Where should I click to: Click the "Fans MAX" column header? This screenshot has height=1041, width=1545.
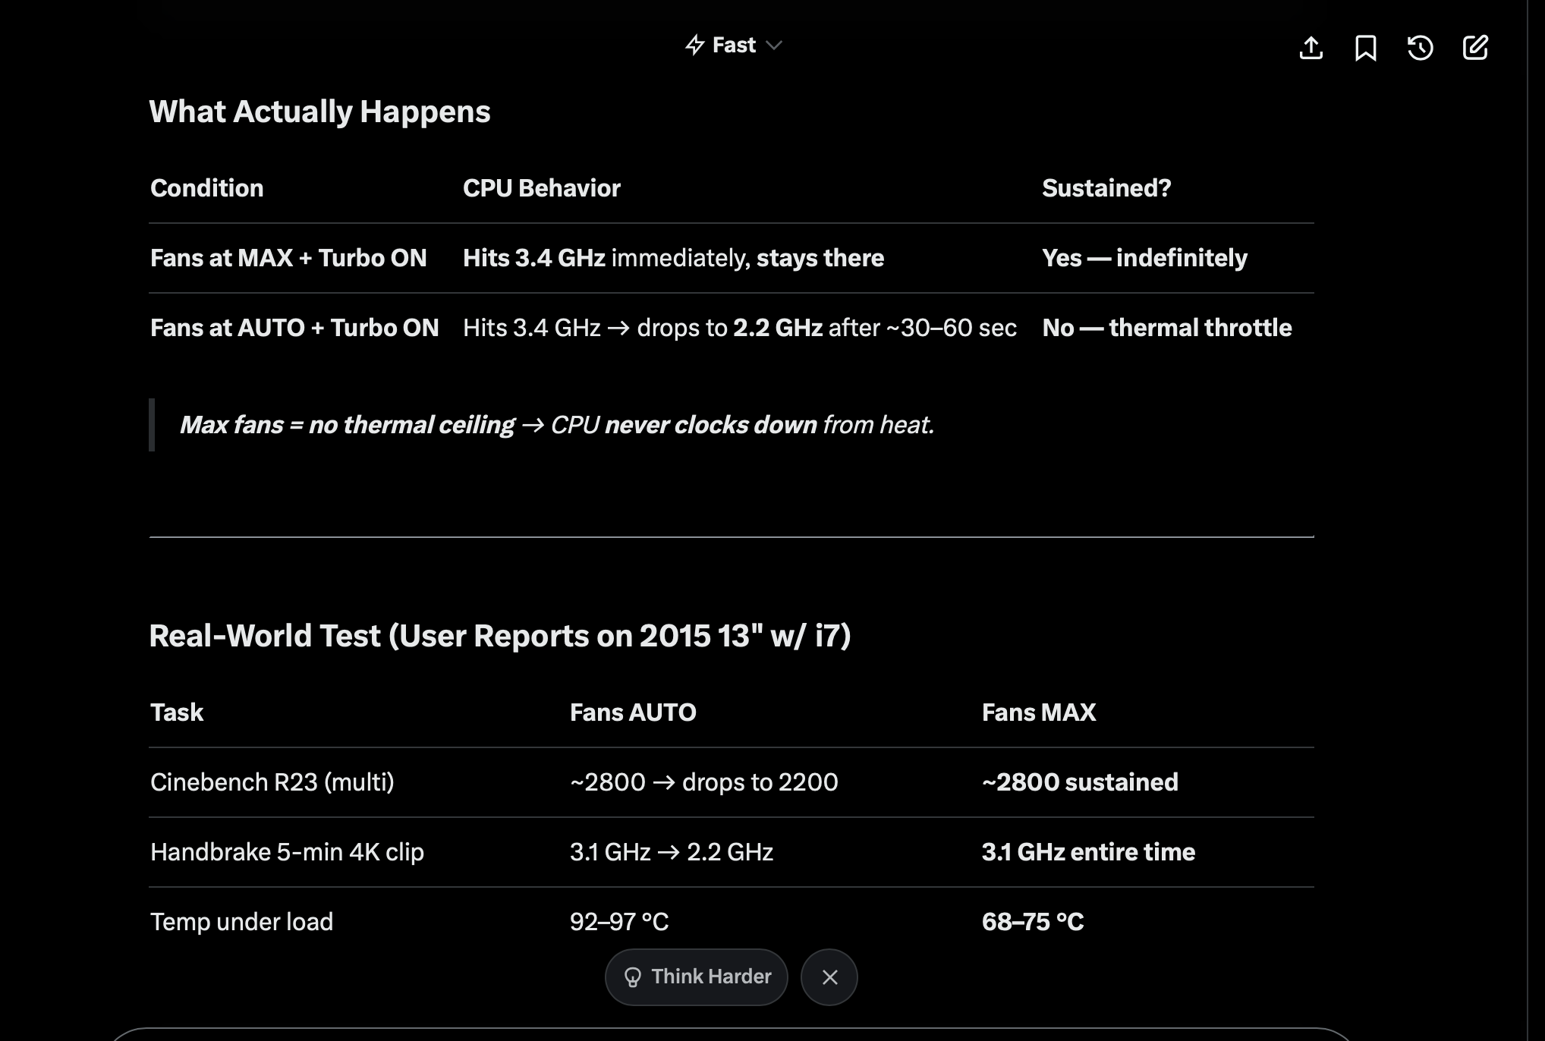click(1038, 712)
